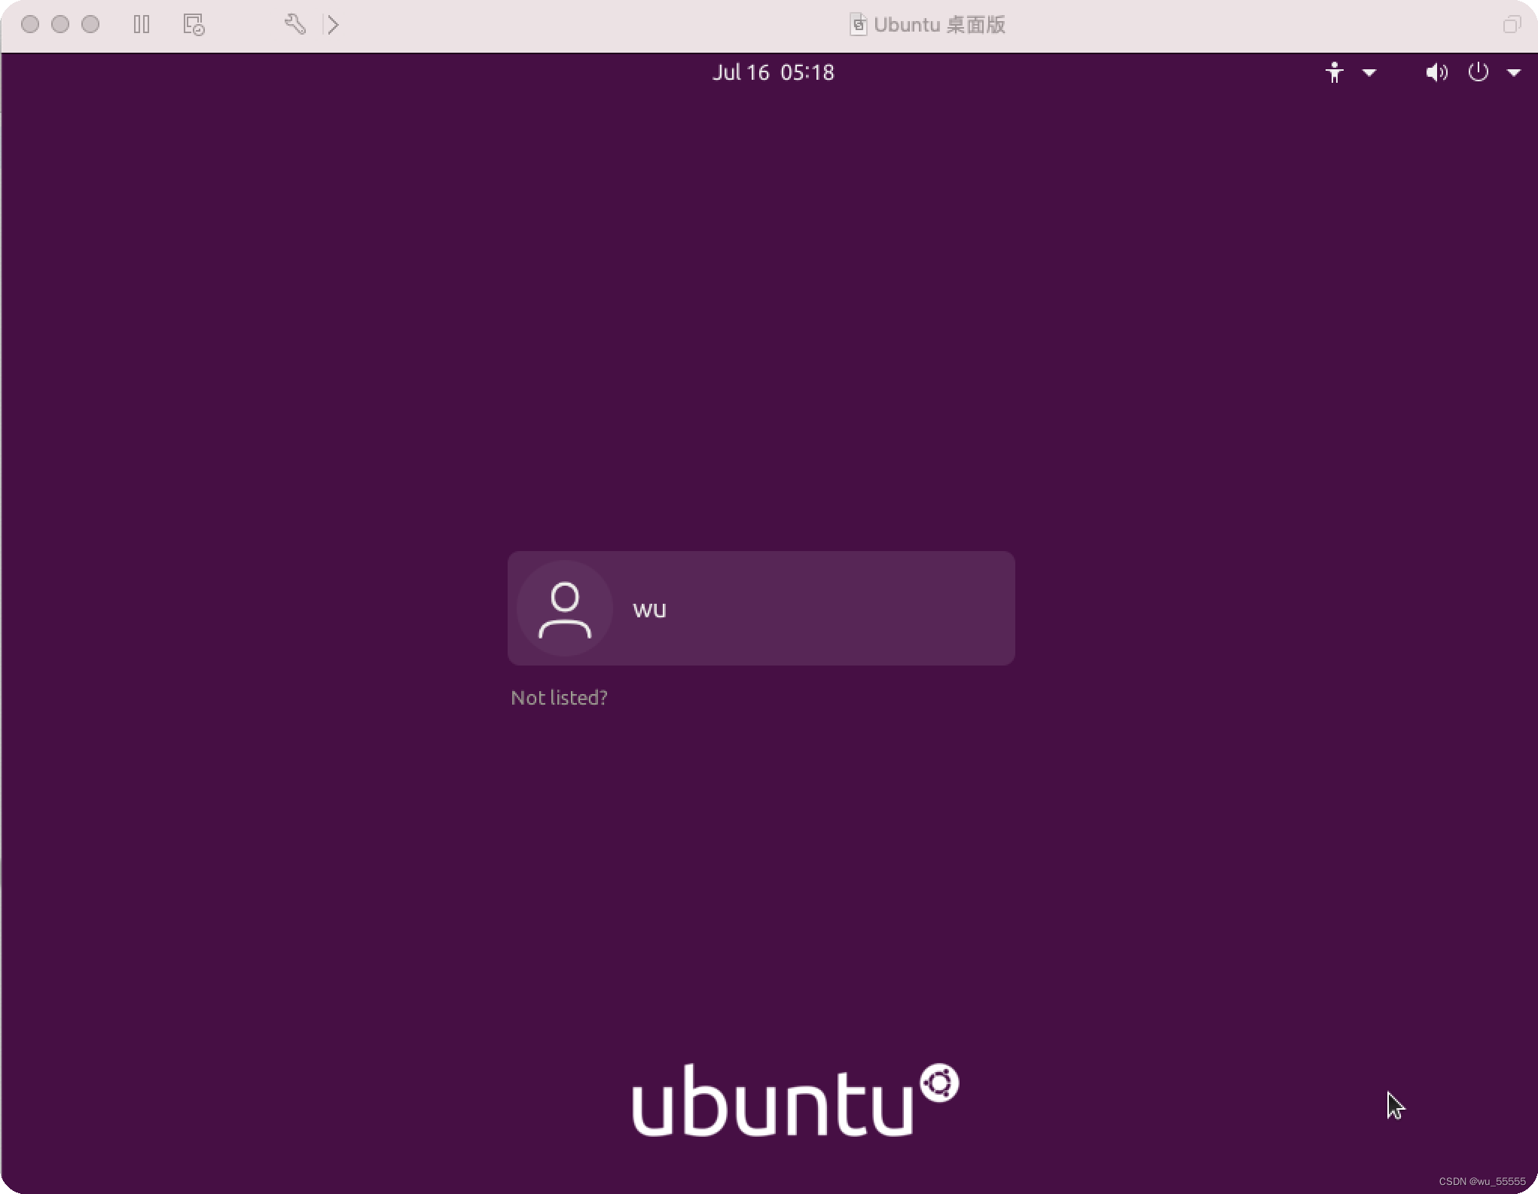Click the forward arrow toolbar icon
1538x1194 pixels.
pyautogui.click(x=332, y=25)
